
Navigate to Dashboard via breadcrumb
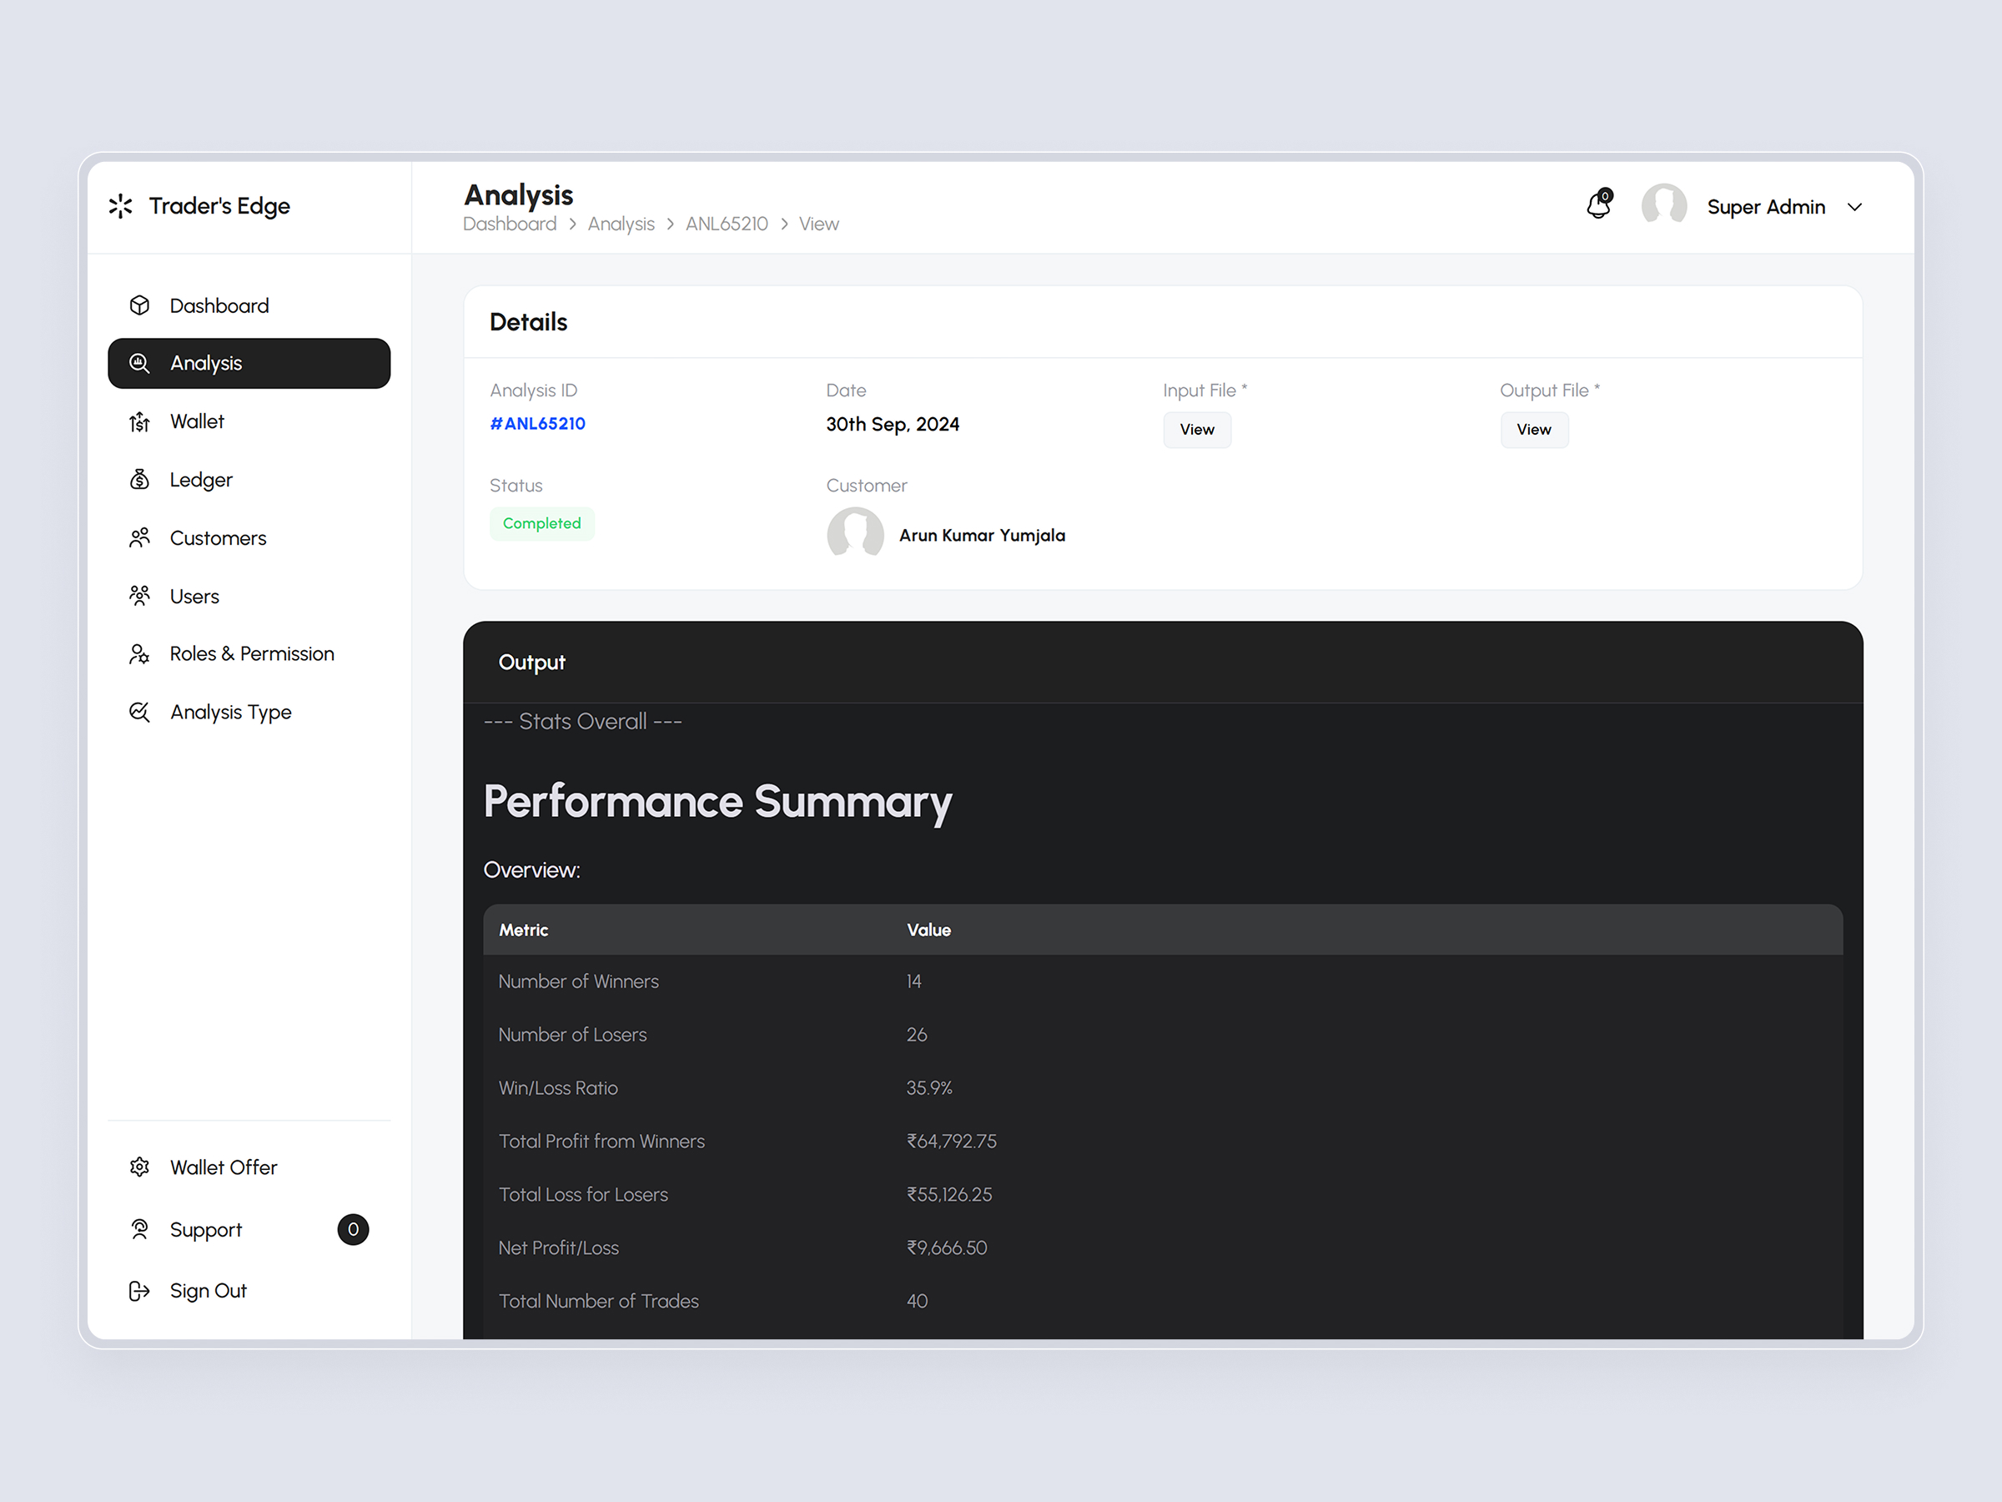[x=510, y=224]
